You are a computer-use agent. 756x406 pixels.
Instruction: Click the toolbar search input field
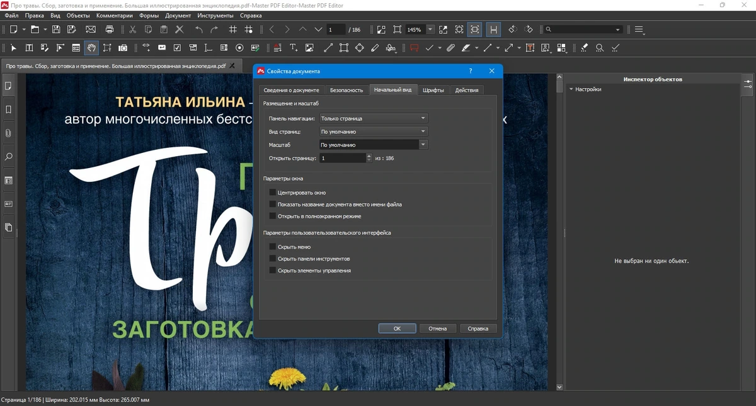tap(582, 30)
